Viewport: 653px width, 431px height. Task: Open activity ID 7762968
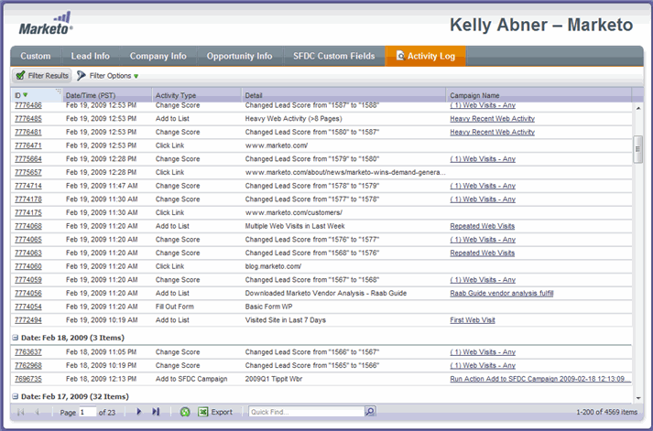coord(28,365)
